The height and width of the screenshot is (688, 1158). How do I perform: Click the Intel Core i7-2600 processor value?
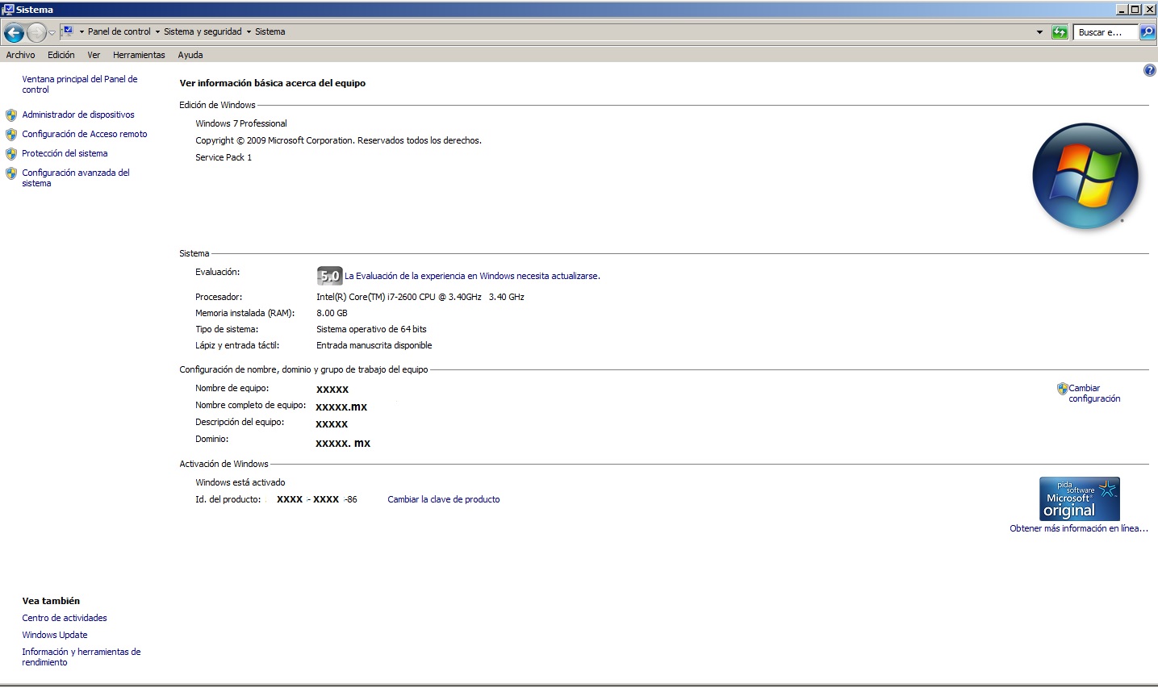420,297
